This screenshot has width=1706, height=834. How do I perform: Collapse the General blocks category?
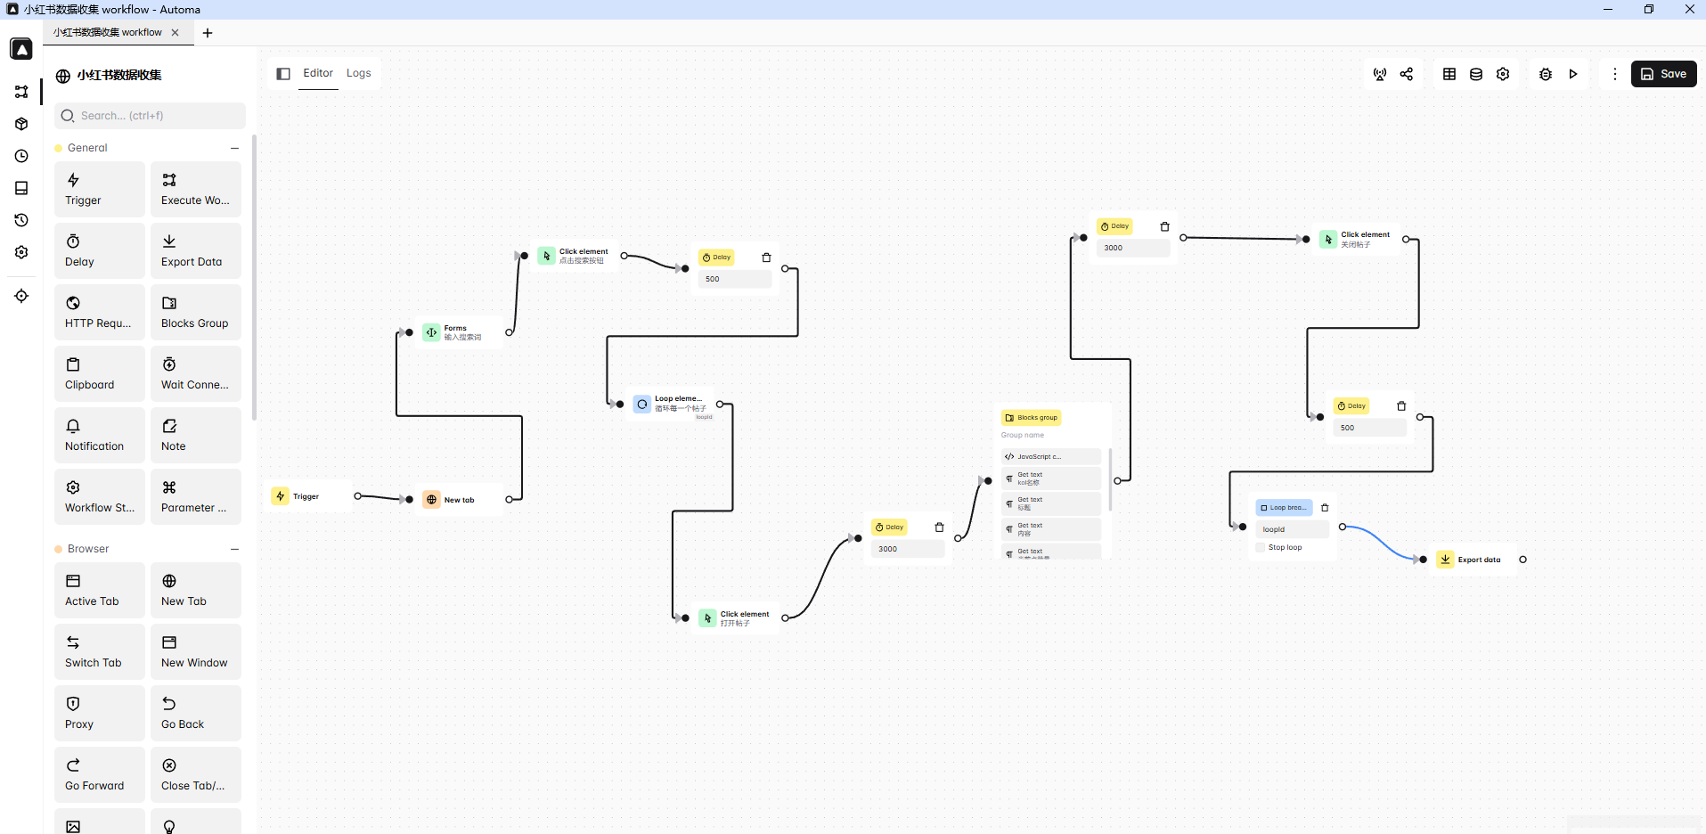click(x=235, y=148)
